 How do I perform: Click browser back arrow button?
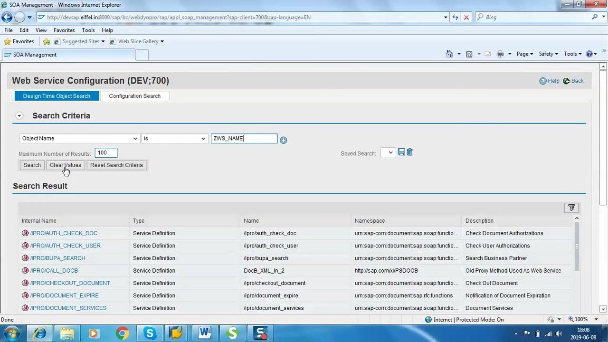[7, 17]
